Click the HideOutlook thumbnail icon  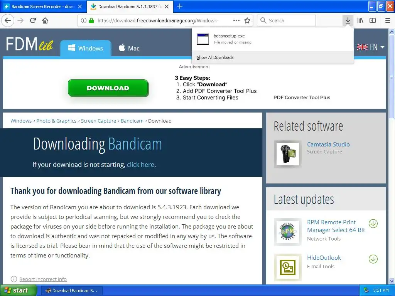point(288,267)
